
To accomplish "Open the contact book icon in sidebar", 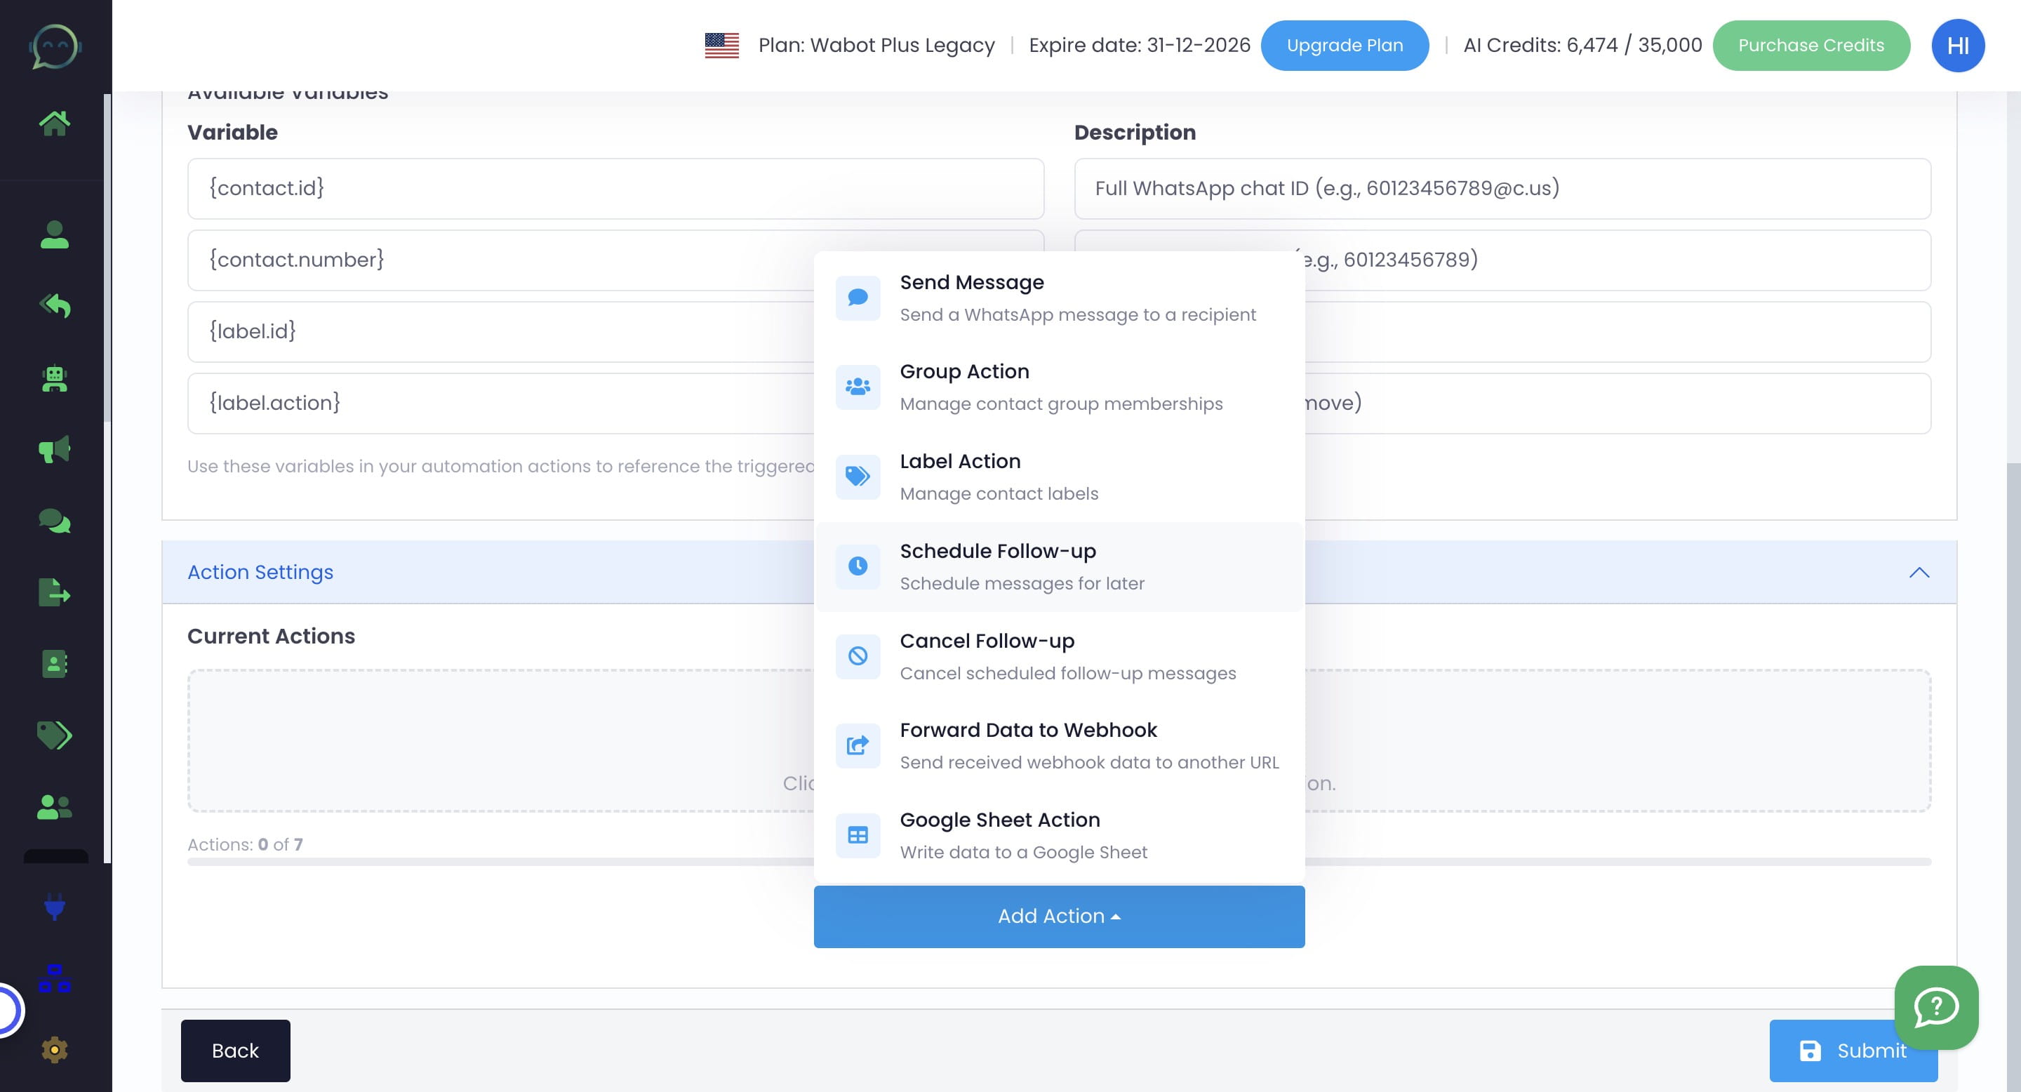I will click(x=55, y=665).
